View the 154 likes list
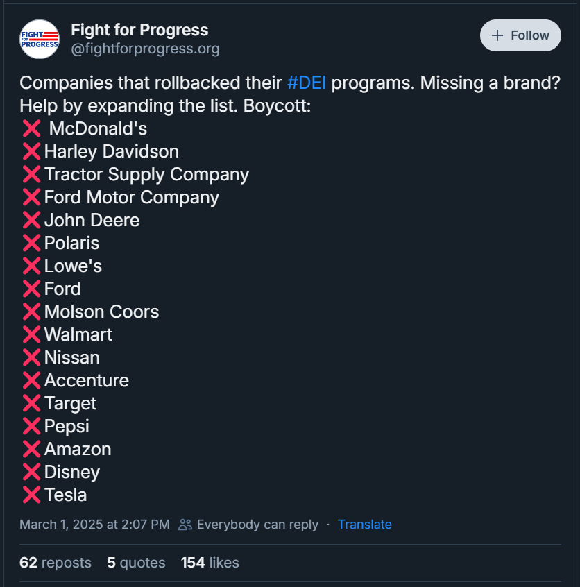Screen dimensions: 580x587 [210, 563]
